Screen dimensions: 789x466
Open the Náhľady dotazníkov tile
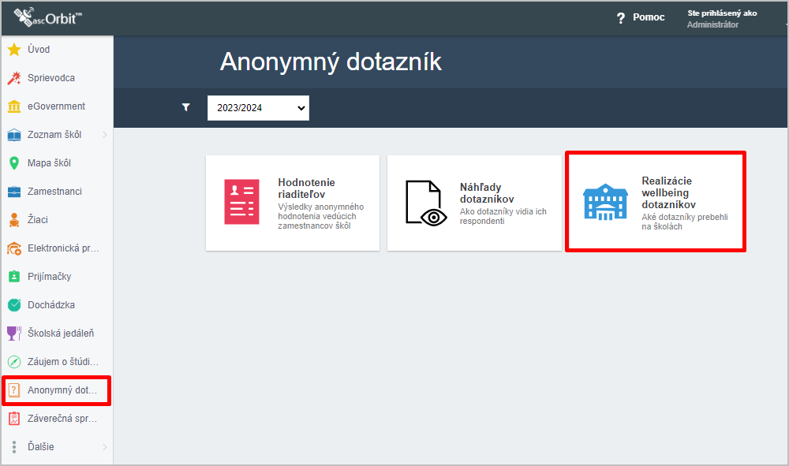[x=474, y=203]
